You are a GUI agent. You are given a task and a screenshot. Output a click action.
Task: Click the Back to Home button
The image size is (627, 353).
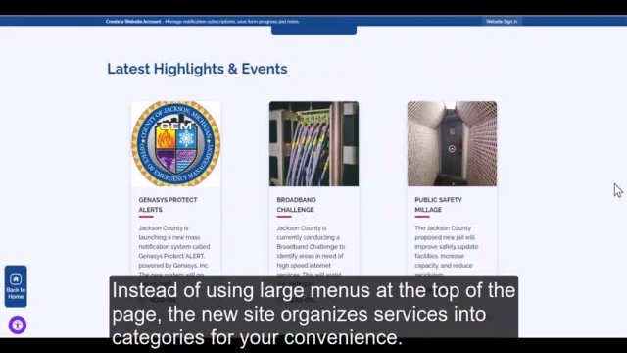[16, 286]
